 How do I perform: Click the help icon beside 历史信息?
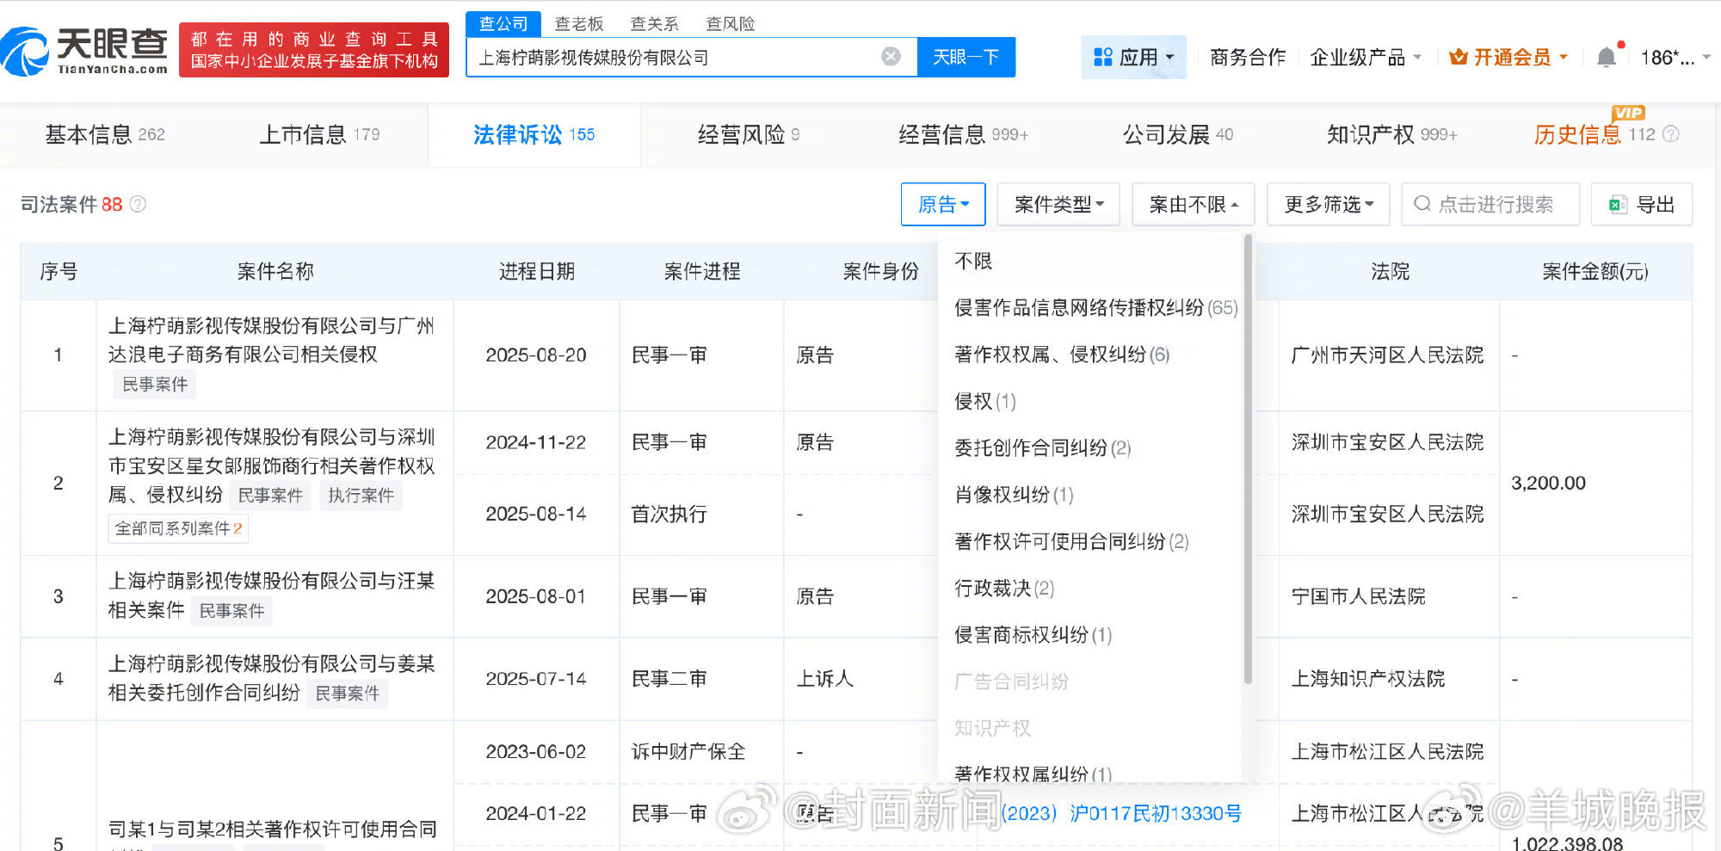click(x=1670, y=134)
